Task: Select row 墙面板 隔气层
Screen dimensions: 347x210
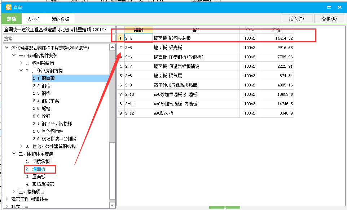Action: coord(205,76)
